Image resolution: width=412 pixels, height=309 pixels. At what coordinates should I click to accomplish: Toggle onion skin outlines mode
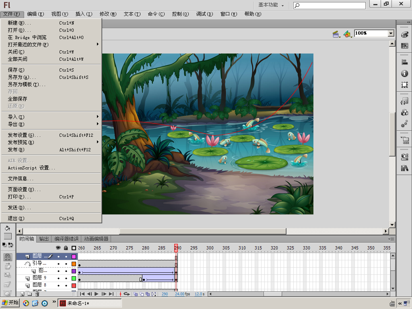[x=142, y=294]
